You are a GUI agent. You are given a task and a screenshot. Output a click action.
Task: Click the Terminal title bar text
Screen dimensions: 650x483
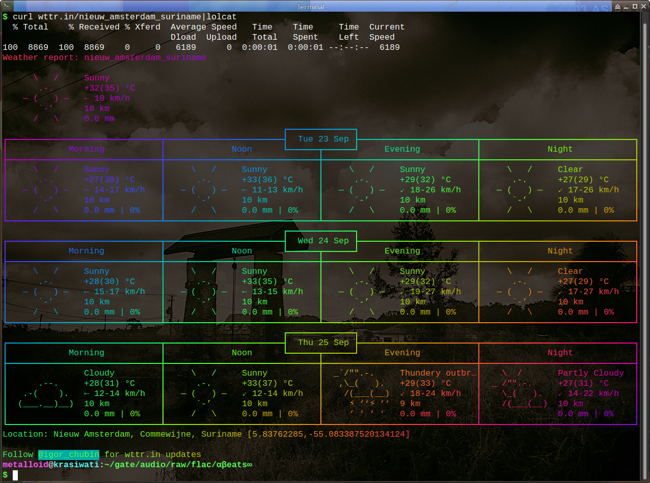tap(312, 7)
